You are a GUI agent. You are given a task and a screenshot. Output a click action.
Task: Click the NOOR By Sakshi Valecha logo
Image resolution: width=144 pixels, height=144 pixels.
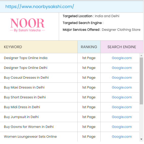pos(27,25)
